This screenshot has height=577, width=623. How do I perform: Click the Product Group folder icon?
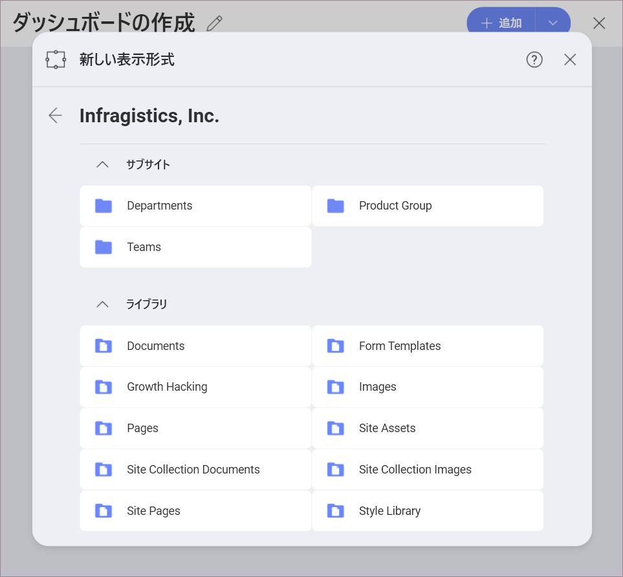(335, 206)
